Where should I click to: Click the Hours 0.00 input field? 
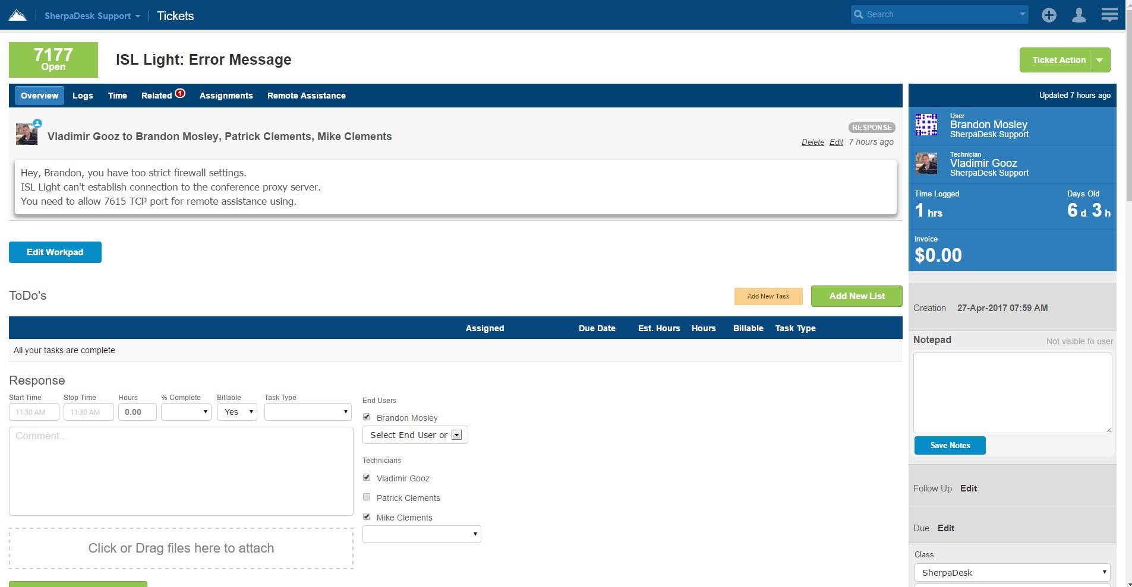click(137, 412)
